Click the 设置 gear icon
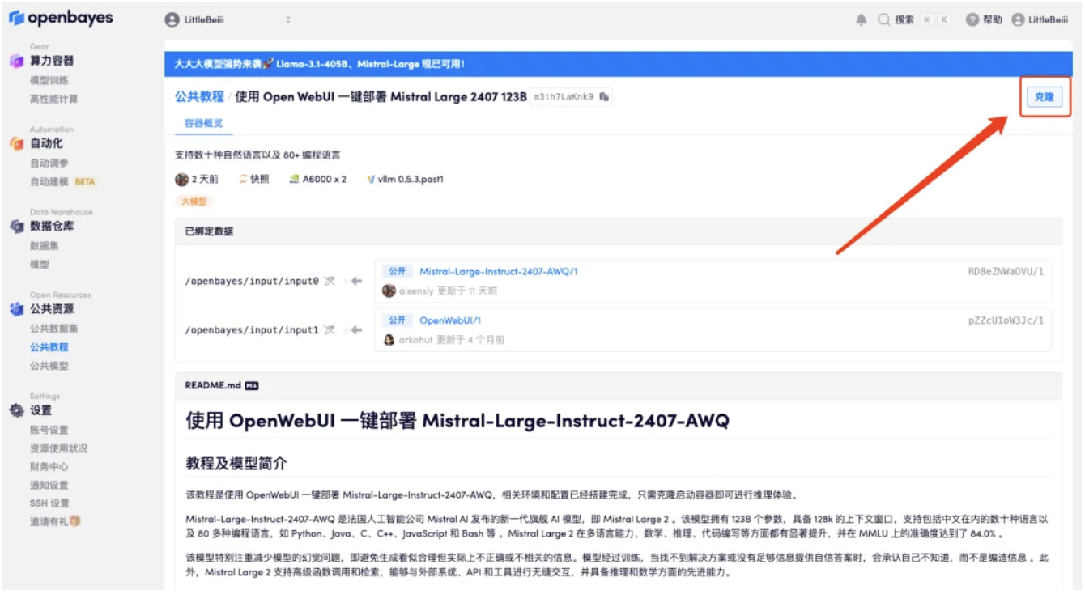Viewport: 1085px width, 594px height. click(x=16, y=411)
